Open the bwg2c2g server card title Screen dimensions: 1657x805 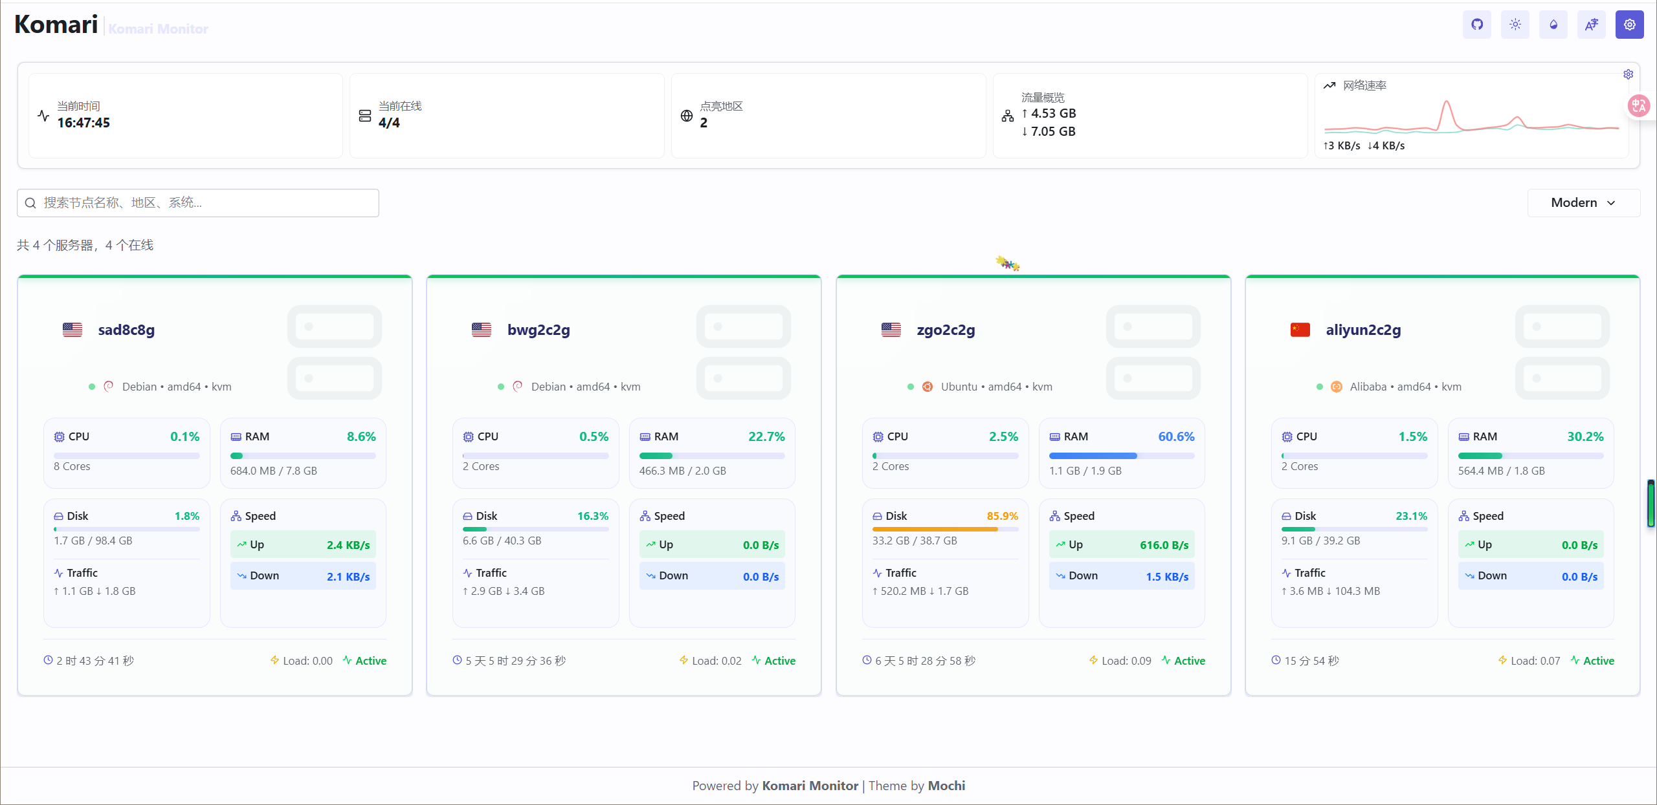click(x=538, y=330)
